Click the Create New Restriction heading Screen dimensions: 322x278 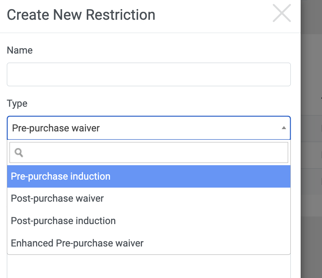(x=81, y=15)
